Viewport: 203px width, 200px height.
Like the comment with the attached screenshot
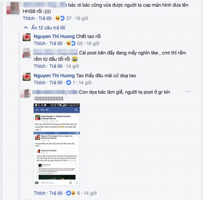40,193
